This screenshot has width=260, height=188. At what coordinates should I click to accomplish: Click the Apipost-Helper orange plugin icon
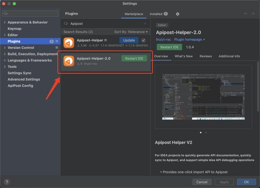click(69, 43)
